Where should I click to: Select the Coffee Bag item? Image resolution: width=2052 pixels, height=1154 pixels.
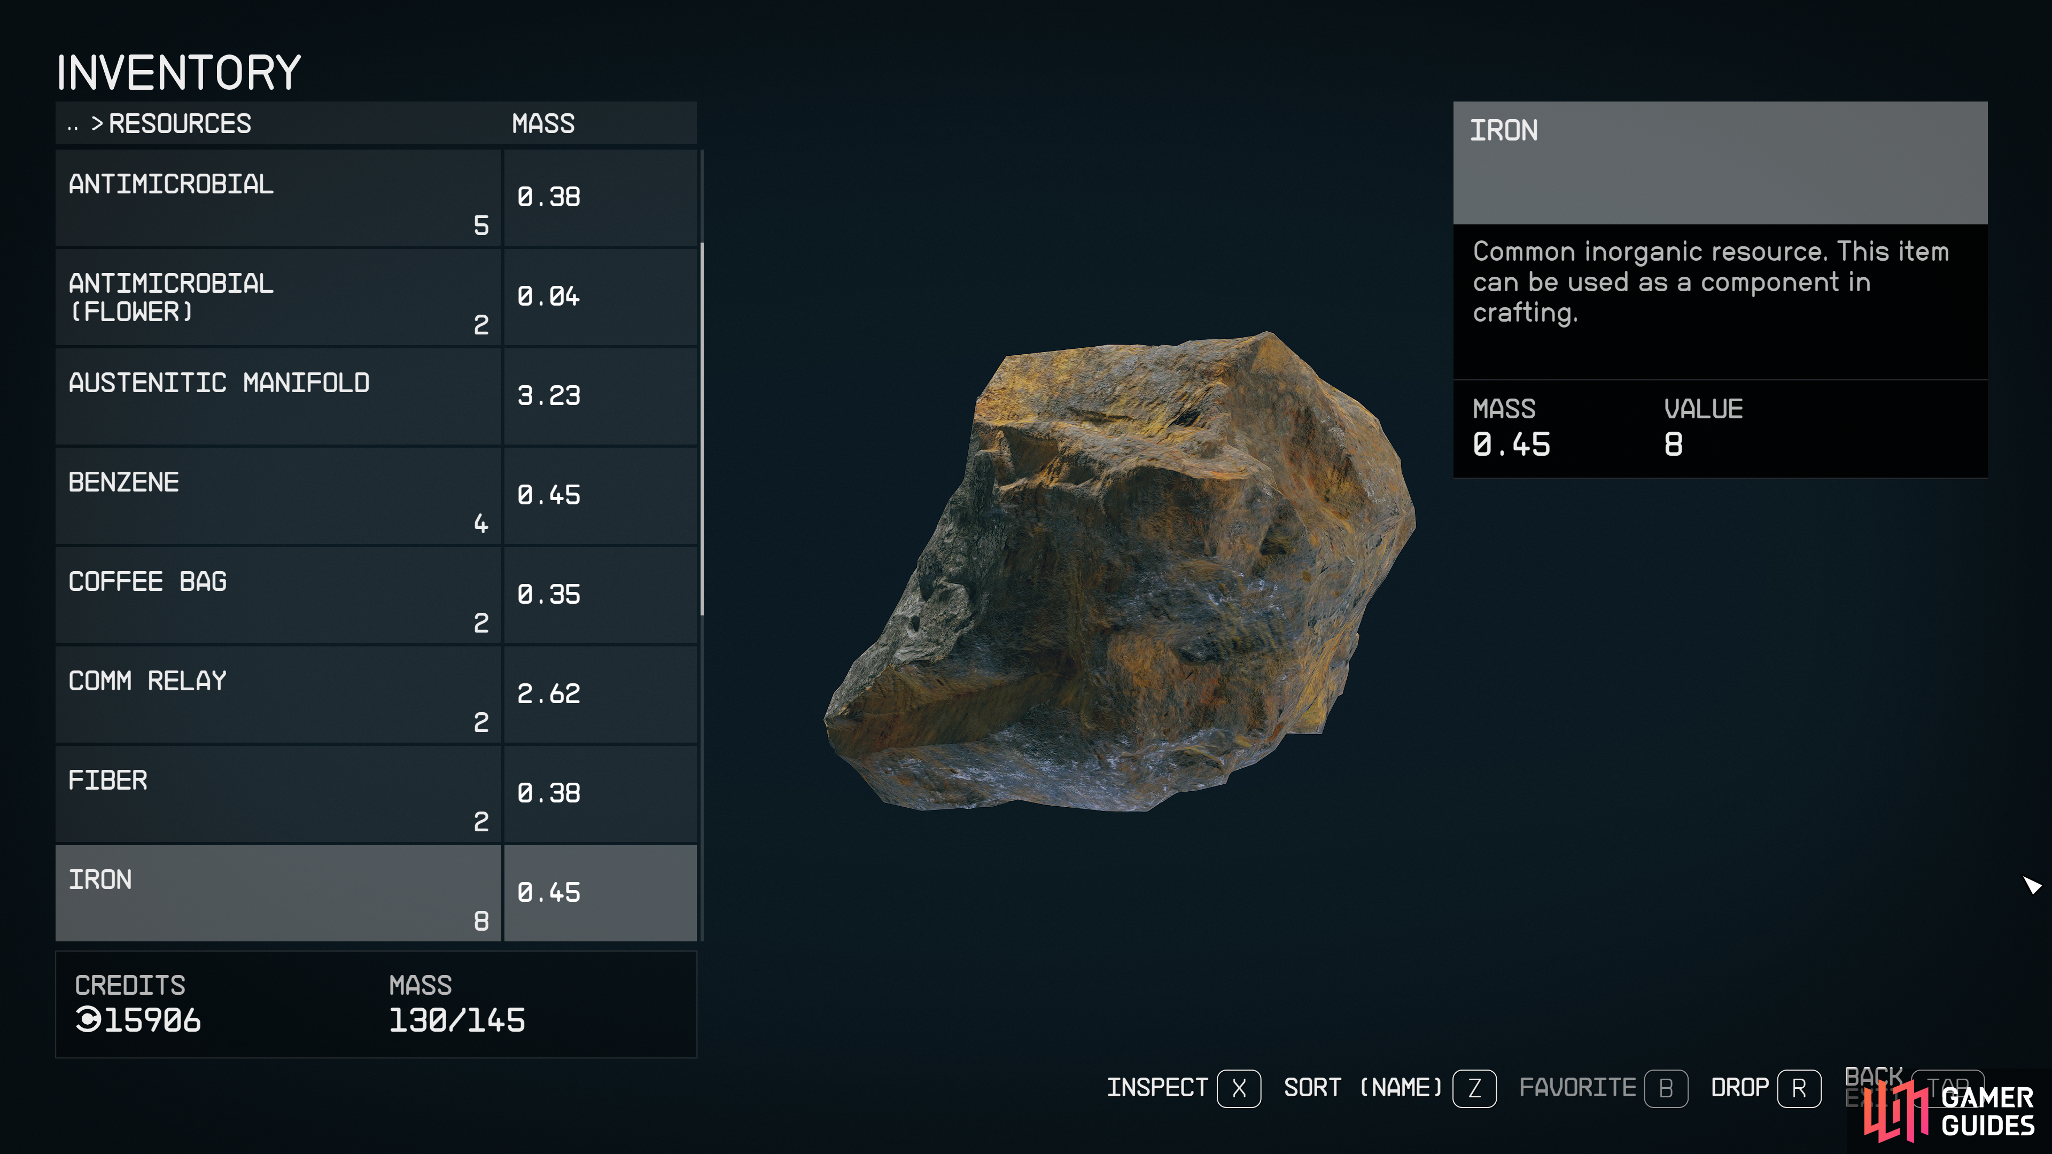coord(376,595)
